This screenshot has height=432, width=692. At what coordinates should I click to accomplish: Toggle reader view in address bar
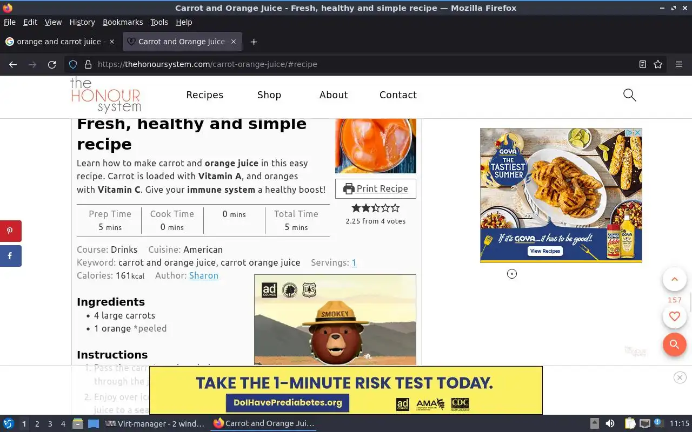[643, 64]
